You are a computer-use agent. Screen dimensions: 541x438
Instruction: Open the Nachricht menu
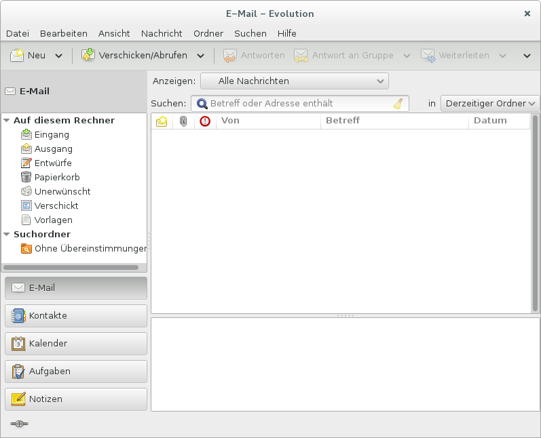click(x=162, y=33)
